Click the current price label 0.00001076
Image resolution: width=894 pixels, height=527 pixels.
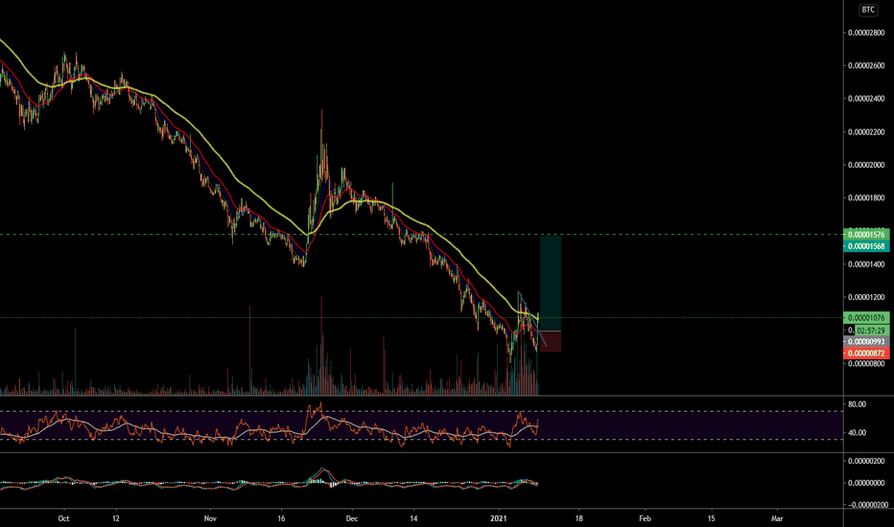(x=866, y=318)
